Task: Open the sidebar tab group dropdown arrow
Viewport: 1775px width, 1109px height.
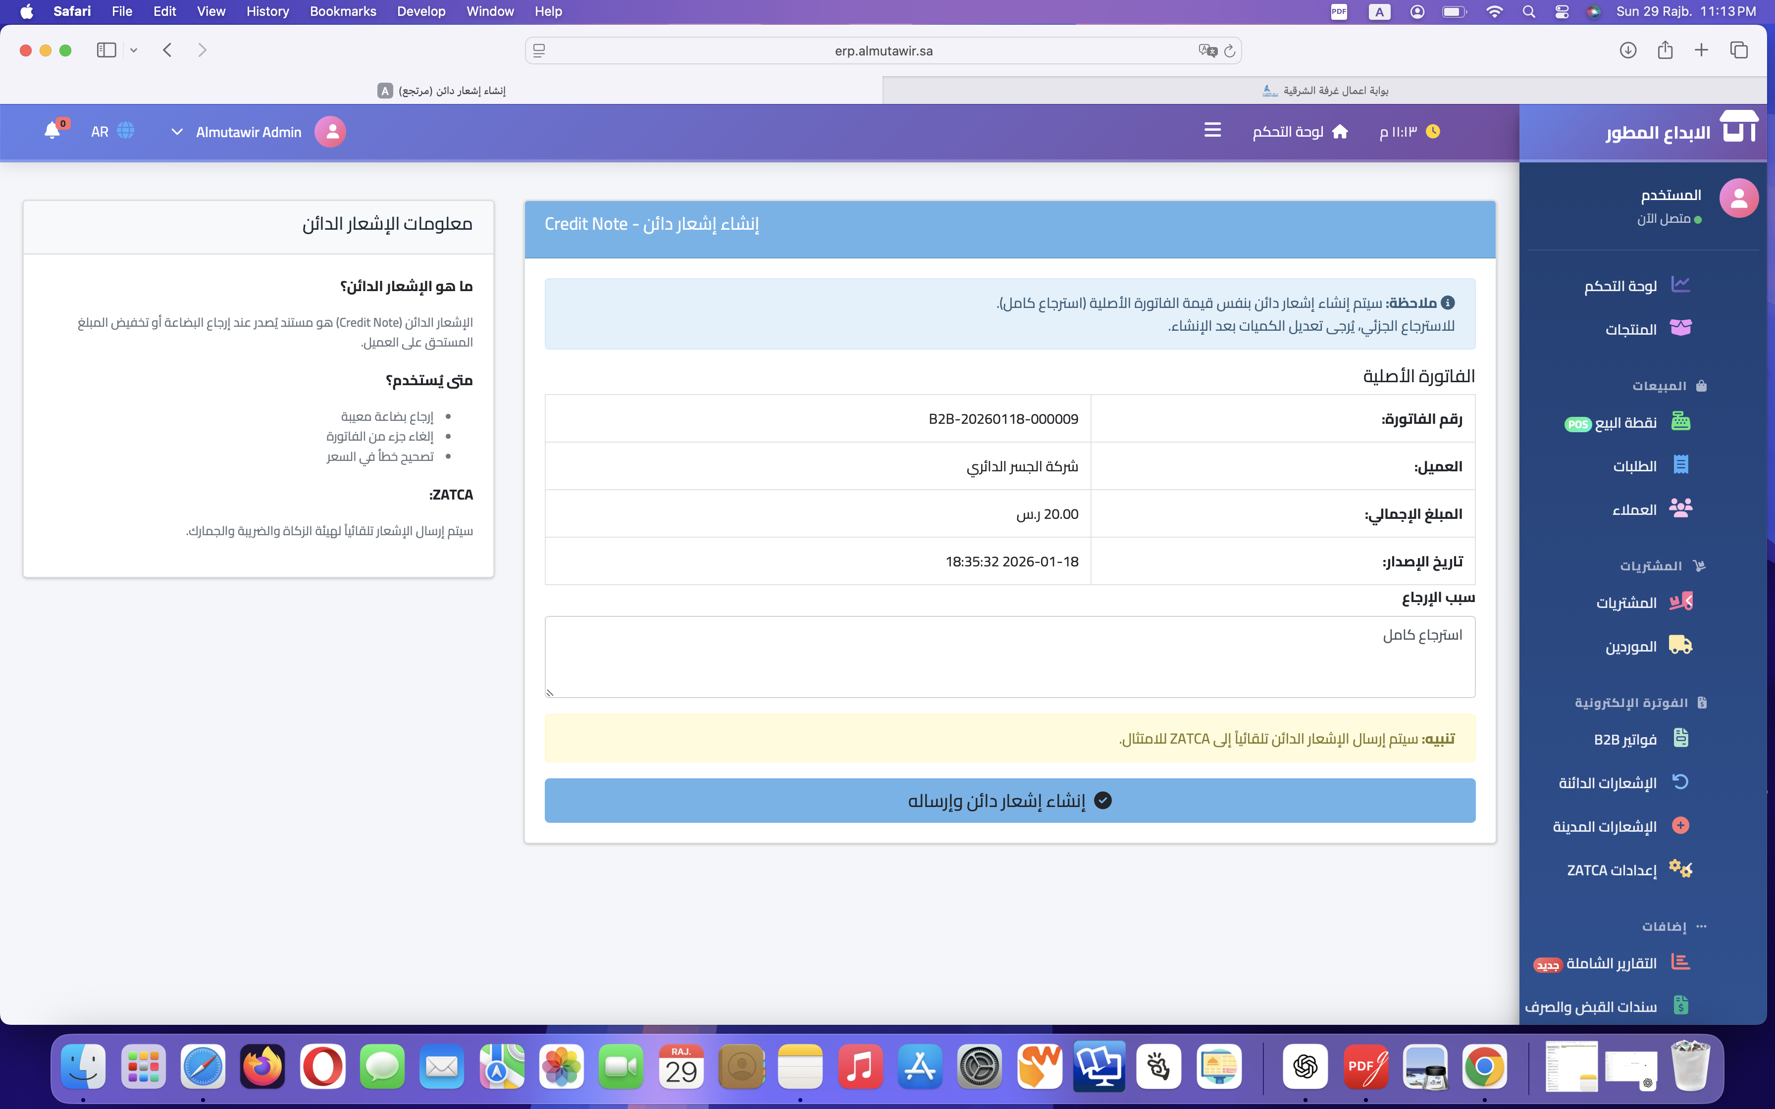Action: (134, 50)
